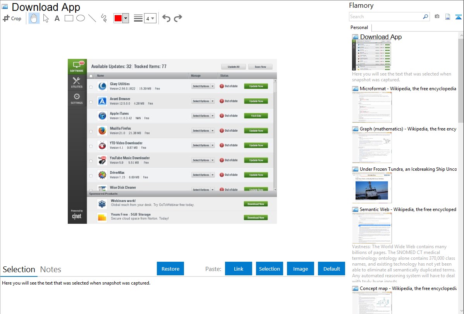
Task: Open Select Options for DriverMax
Action: [x=203, y=175]
